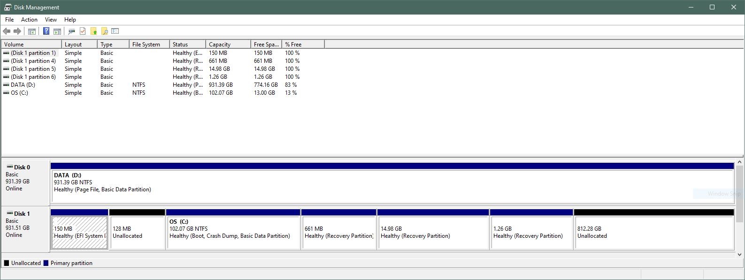Select (Disk 1 partition 4) volume row

point(163,61)
